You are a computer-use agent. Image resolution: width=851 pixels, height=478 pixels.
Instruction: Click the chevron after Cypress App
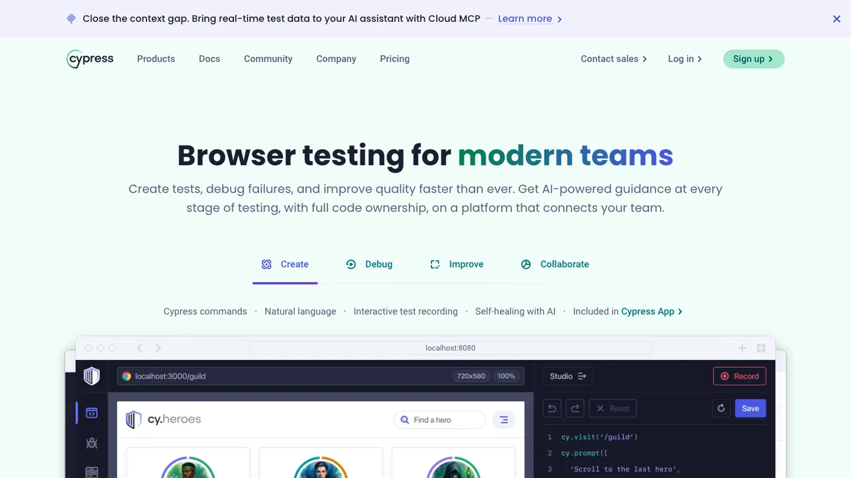tap(679, 311)
